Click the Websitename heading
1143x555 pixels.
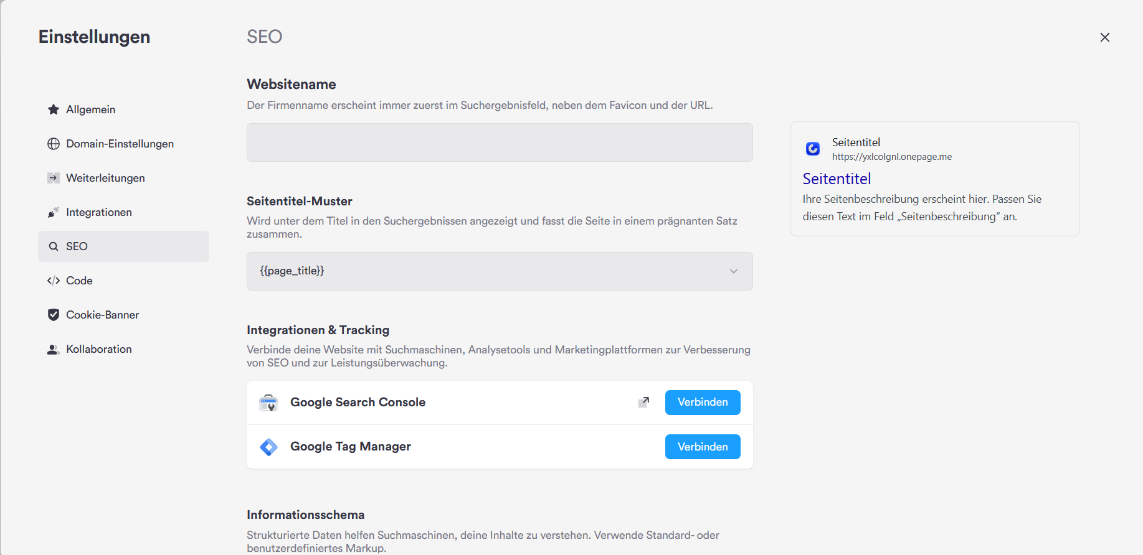tap(292, 84)
